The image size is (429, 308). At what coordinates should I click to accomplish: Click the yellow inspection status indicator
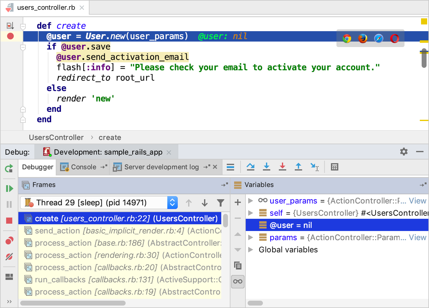424,21
